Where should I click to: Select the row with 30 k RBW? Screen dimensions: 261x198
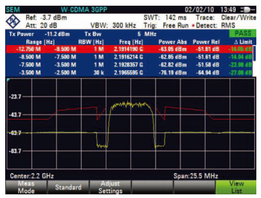[129, 73]
